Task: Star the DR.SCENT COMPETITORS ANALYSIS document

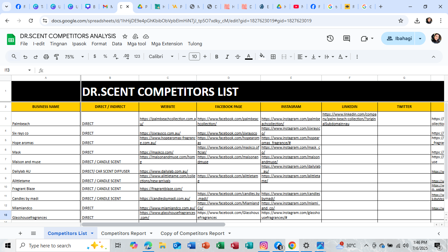Action: 125,36
